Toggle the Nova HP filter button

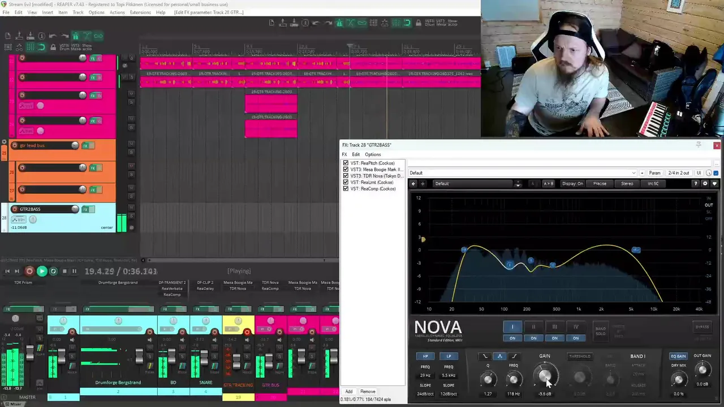click(425, 356)
